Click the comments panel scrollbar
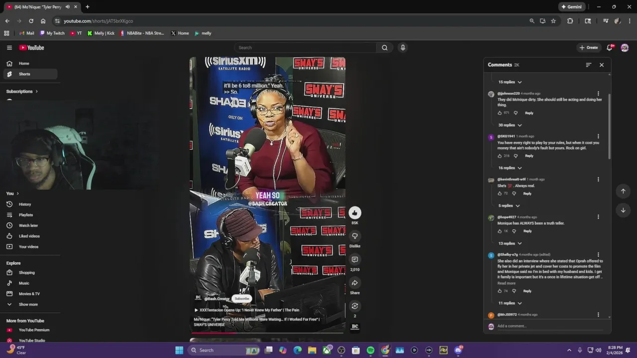This screenshot has height=358, width=637. pyautogui.click(x=609, y=127)
